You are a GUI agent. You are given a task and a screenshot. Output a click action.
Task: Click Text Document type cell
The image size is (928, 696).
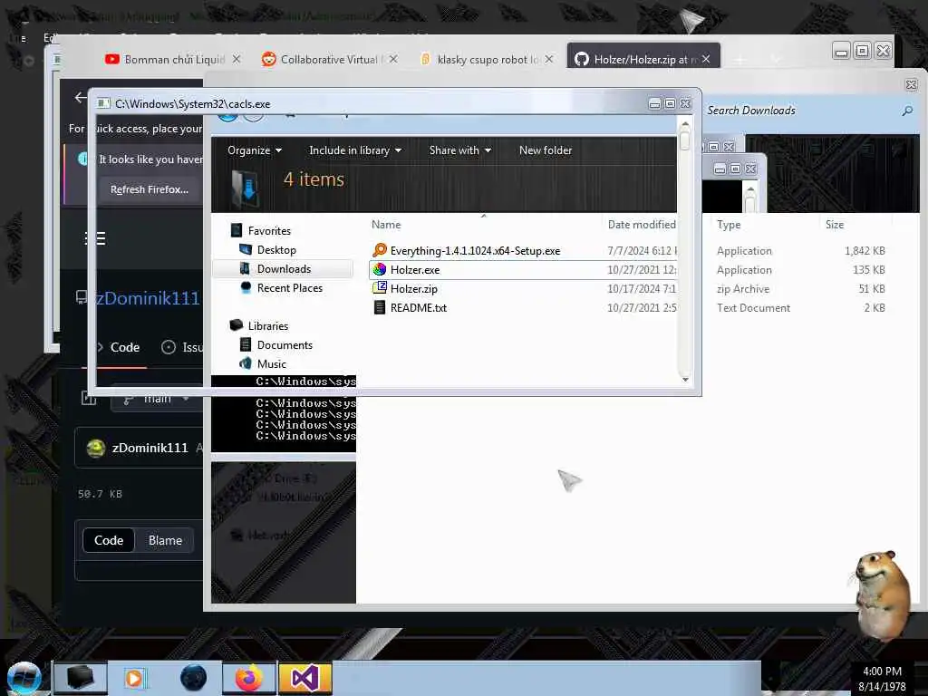(753, 308)
